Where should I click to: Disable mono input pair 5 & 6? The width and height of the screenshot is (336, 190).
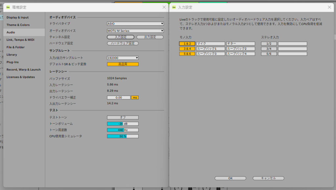[x=187, y=54]
